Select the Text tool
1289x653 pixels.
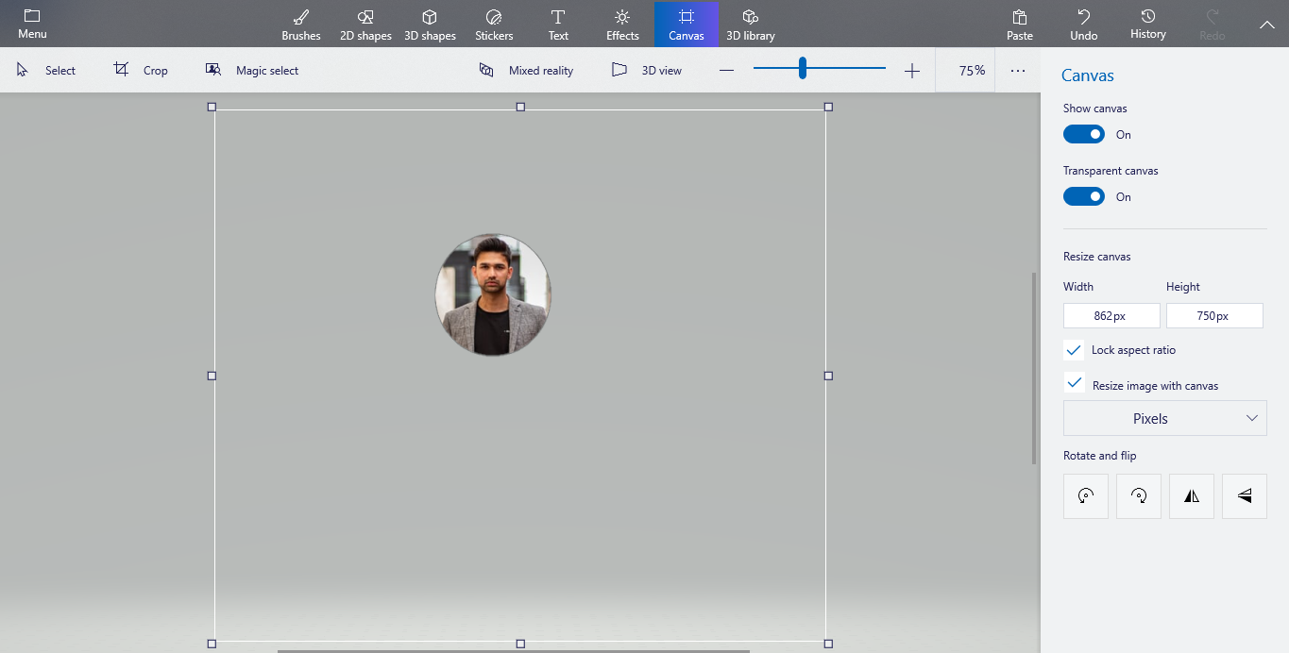pyautogui.click(x=557, y=24)
